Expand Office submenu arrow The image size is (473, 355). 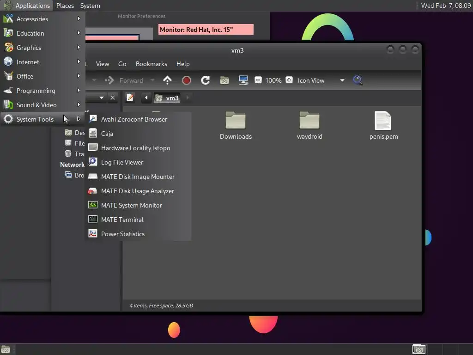[79, 76]
